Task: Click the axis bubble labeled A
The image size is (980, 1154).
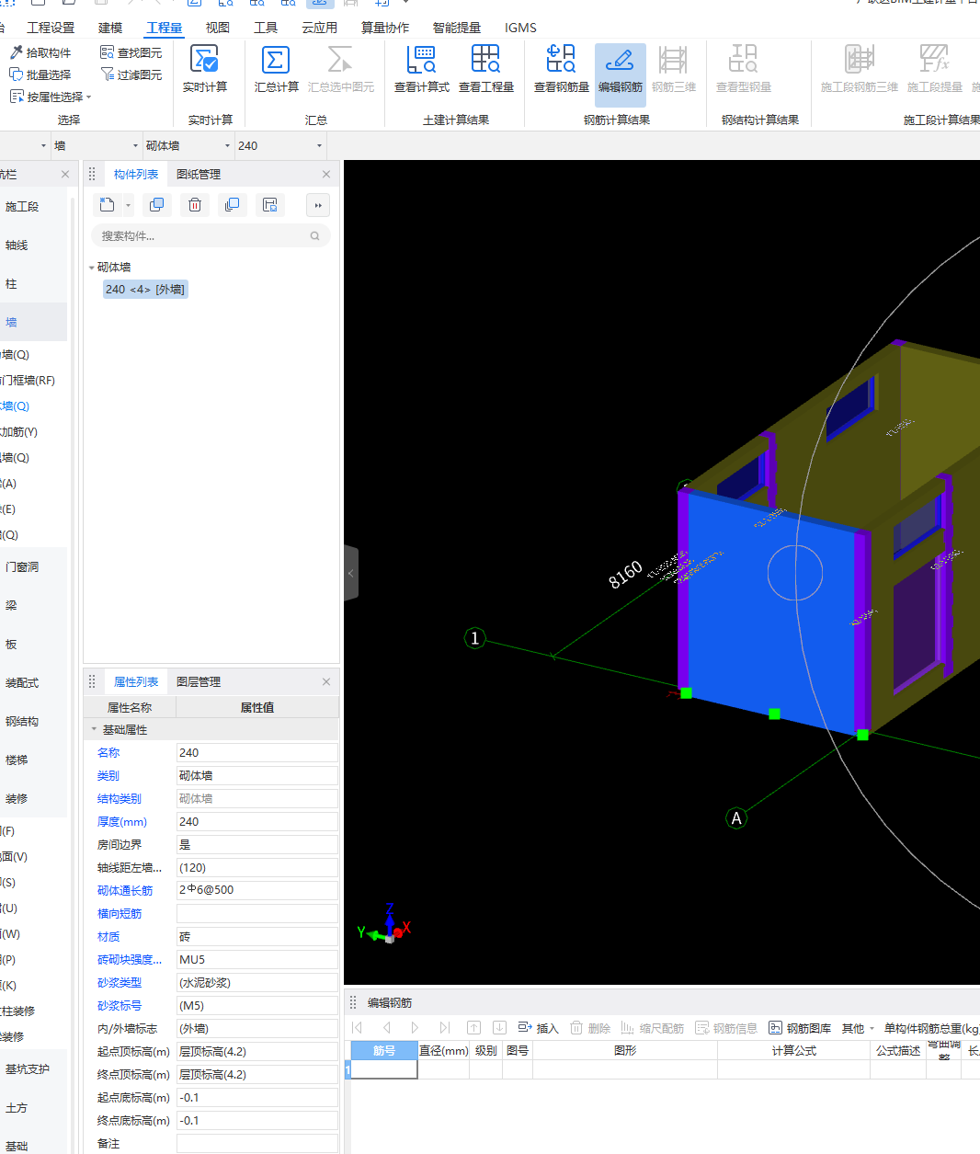Action: click(x=736, y=818)
